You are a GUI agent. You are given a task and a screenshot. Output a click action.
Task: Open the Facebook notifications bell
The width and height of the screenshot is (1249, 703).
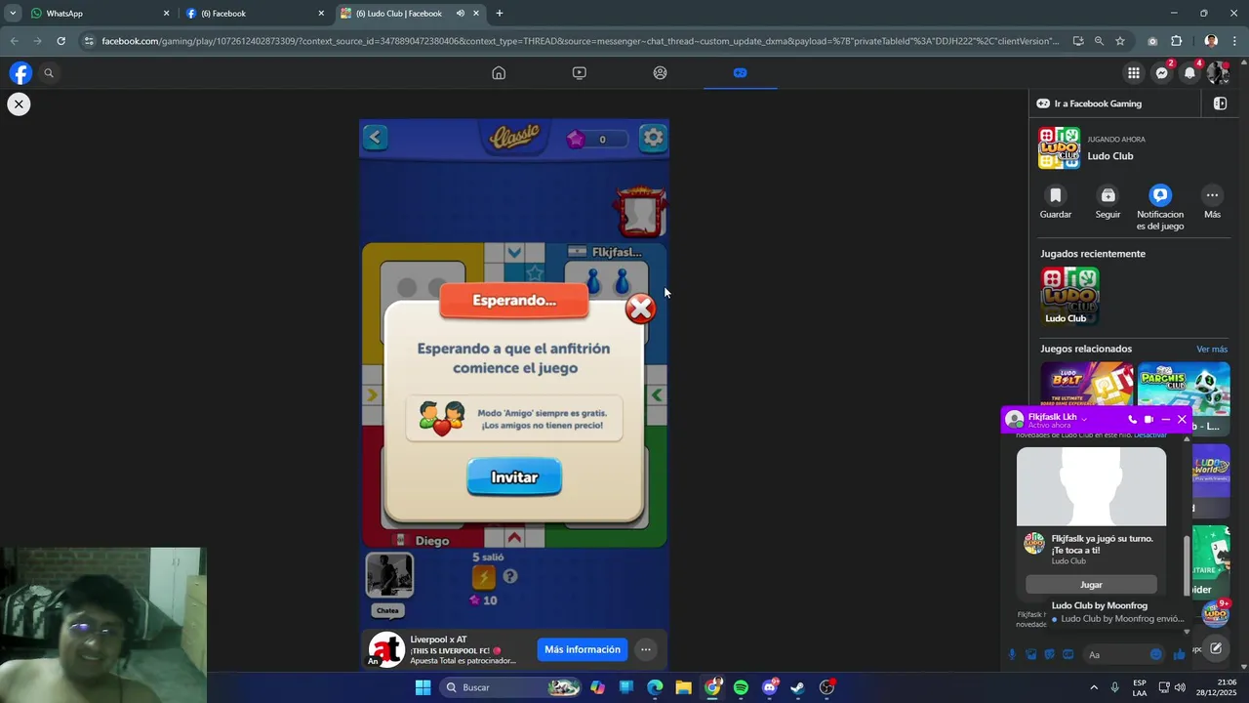click(x=1189, y=73)
